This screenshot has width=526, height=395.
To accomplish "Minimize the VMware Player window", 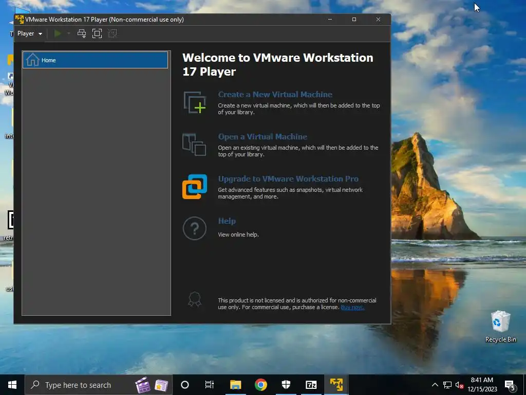I will click(330, 20).
